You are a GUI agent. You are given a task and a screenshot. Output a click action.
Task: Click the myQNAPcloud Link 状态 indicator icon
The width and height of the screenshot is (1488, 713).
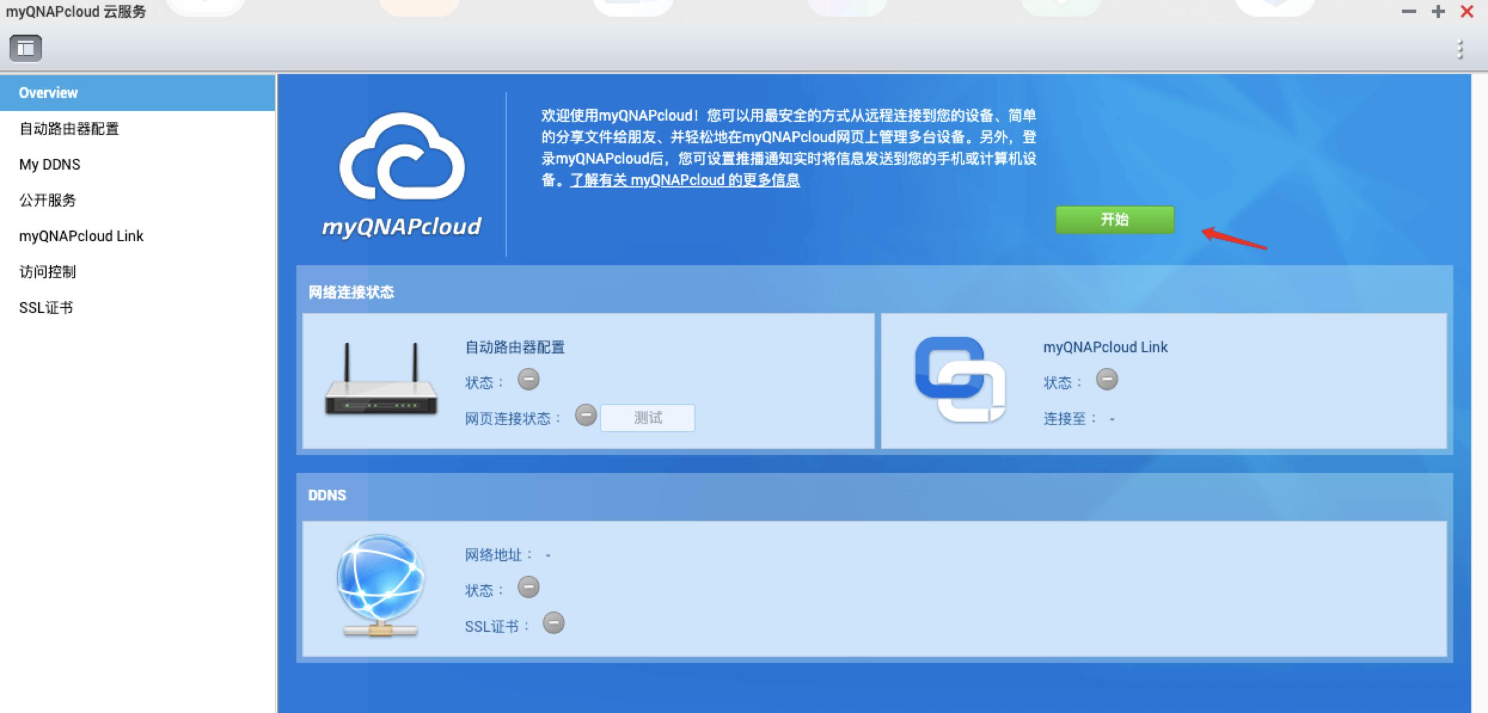[1109, 380]
